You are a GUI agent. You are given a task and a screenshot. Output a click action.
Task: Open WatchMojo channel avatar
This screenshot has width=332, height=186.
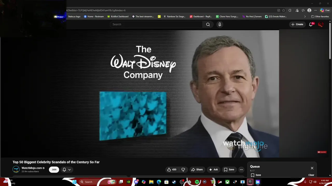click(16, 169)
